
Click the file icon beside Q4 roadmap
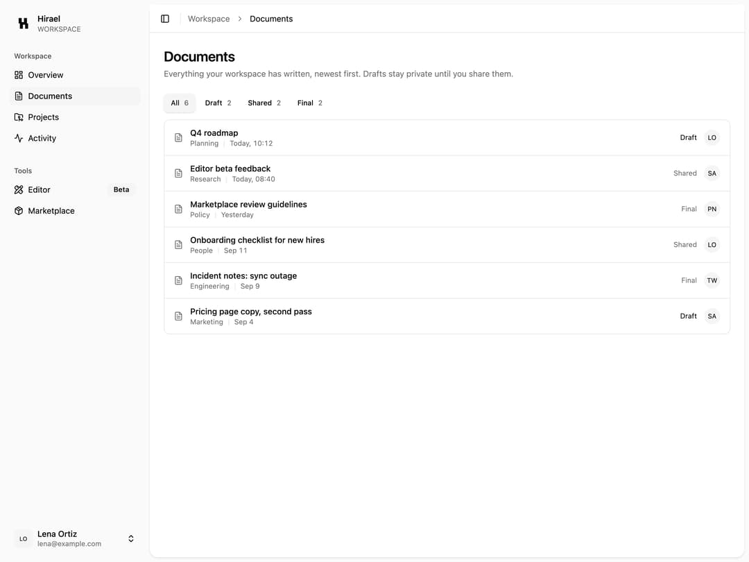[x=178, y=137]
